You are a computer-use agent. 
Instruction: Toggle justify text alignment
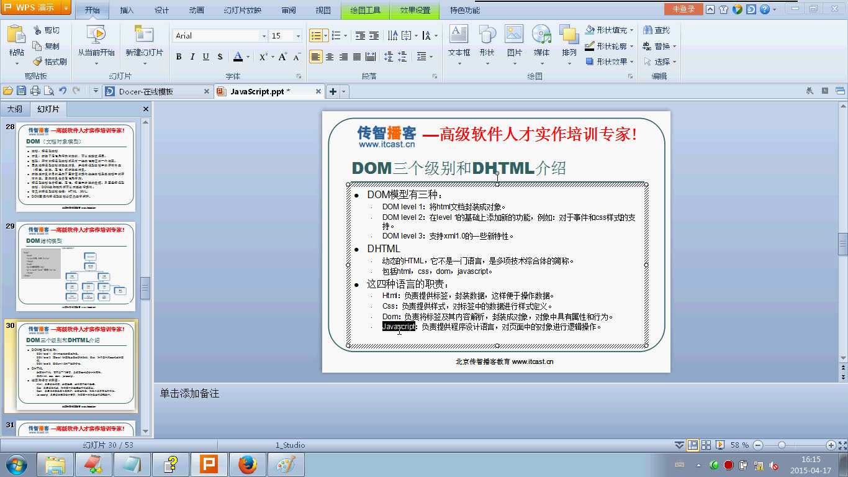tap(357, 57)
